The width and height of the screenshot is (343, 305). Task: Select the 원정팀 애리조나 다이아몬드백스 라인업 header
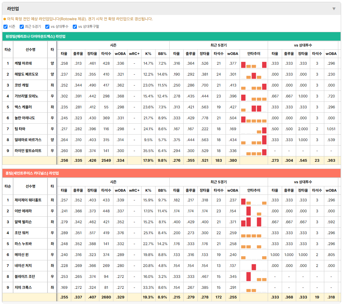point(171,37)
